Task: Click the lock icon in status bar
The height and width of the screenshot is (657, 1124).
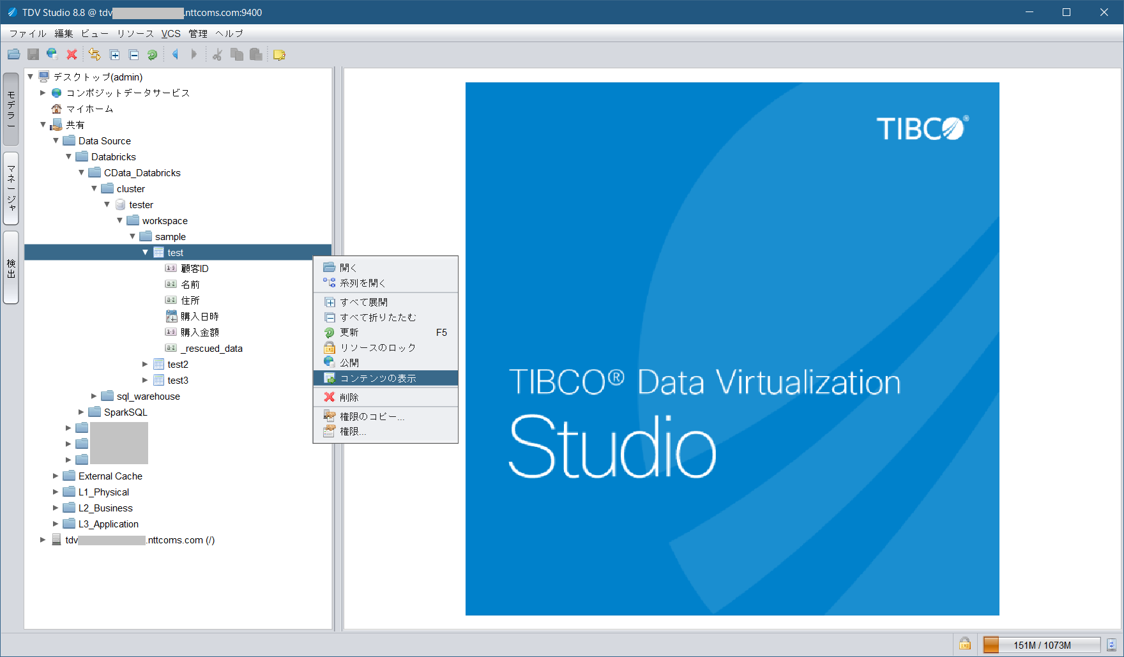Action: (x=964, y=644)
